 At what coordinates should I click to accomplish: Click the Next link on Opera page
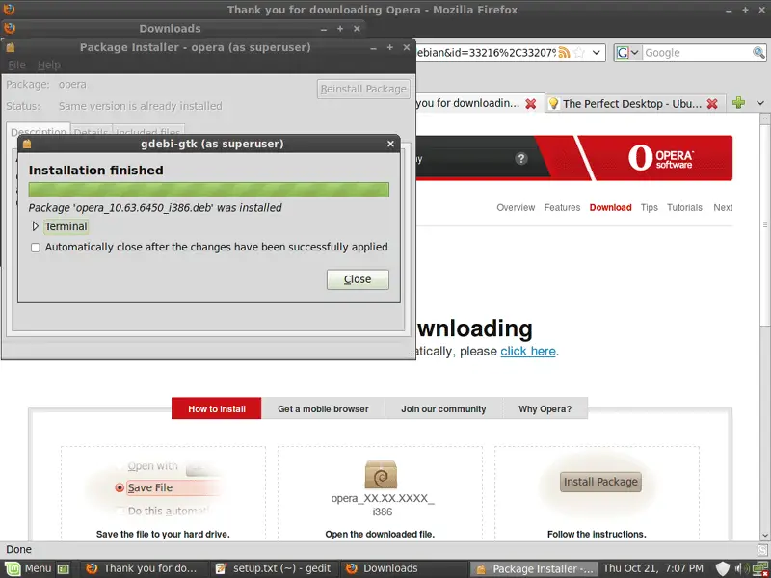[723, 207]
